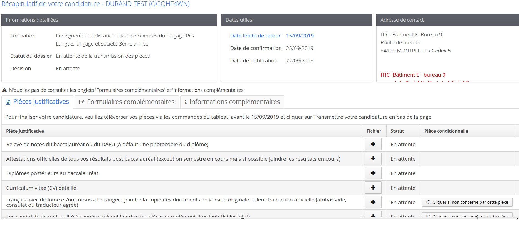Click the Pièce conditionnelle column header

pos(446,131)
